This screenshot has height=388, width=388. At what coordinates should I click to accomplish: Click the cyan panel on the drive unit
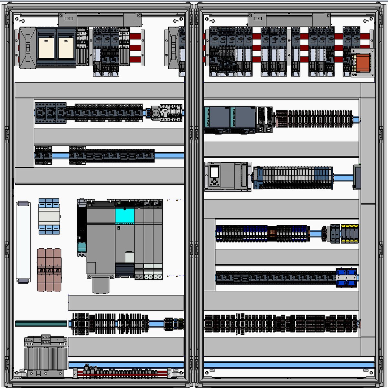[125, 216]
